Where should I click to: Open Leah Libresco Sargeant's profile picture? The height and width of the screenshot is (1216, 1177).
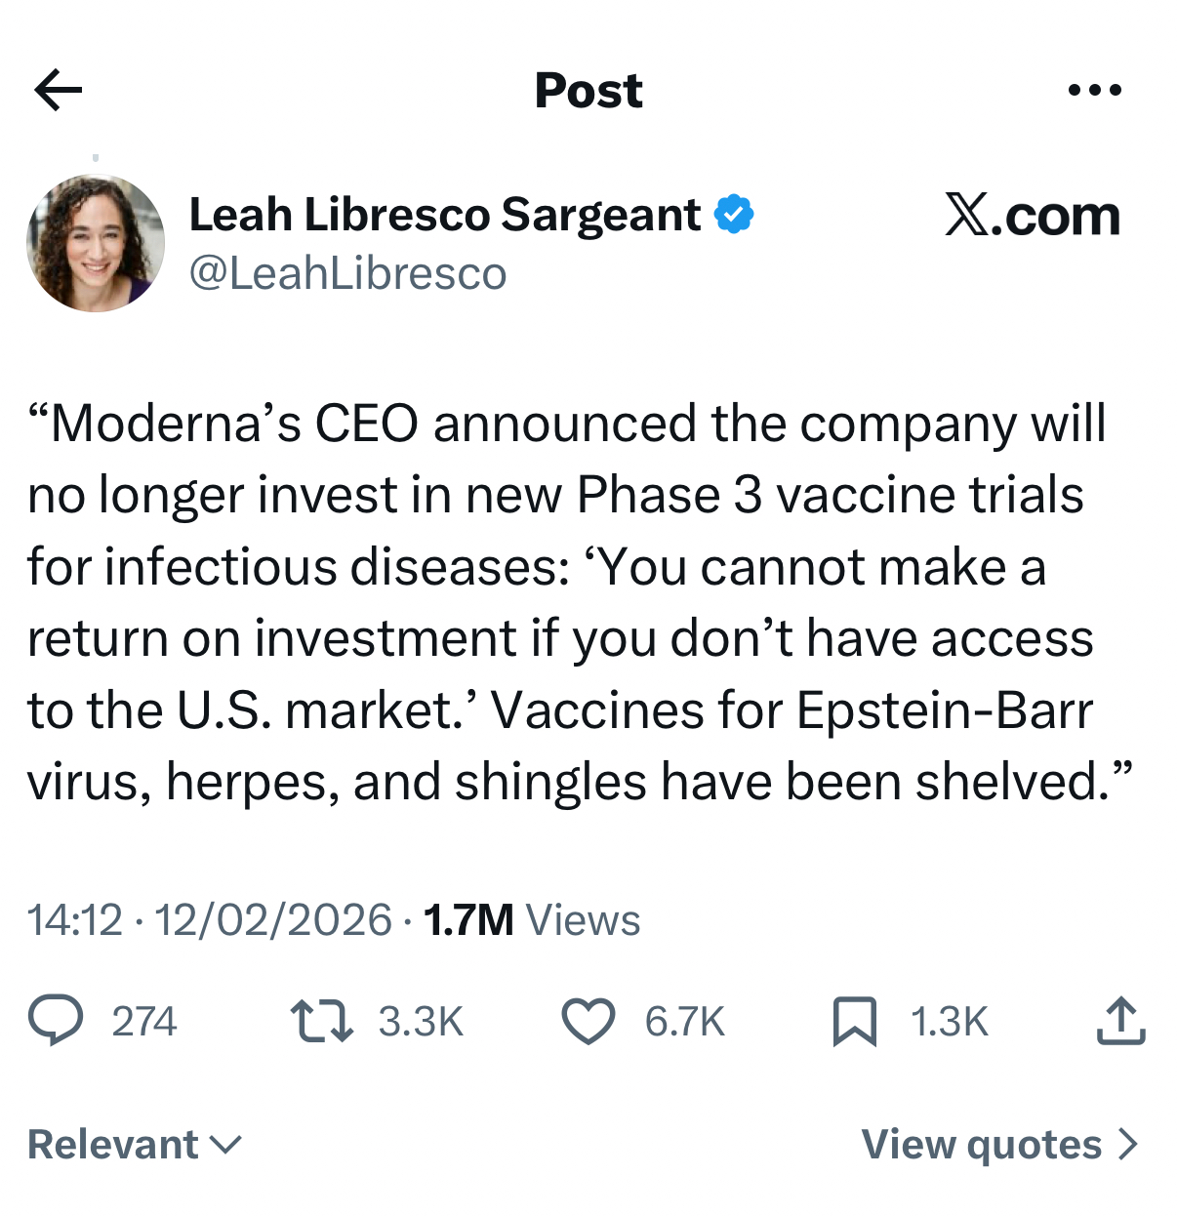pyautogui.click(x=96, y=243)
